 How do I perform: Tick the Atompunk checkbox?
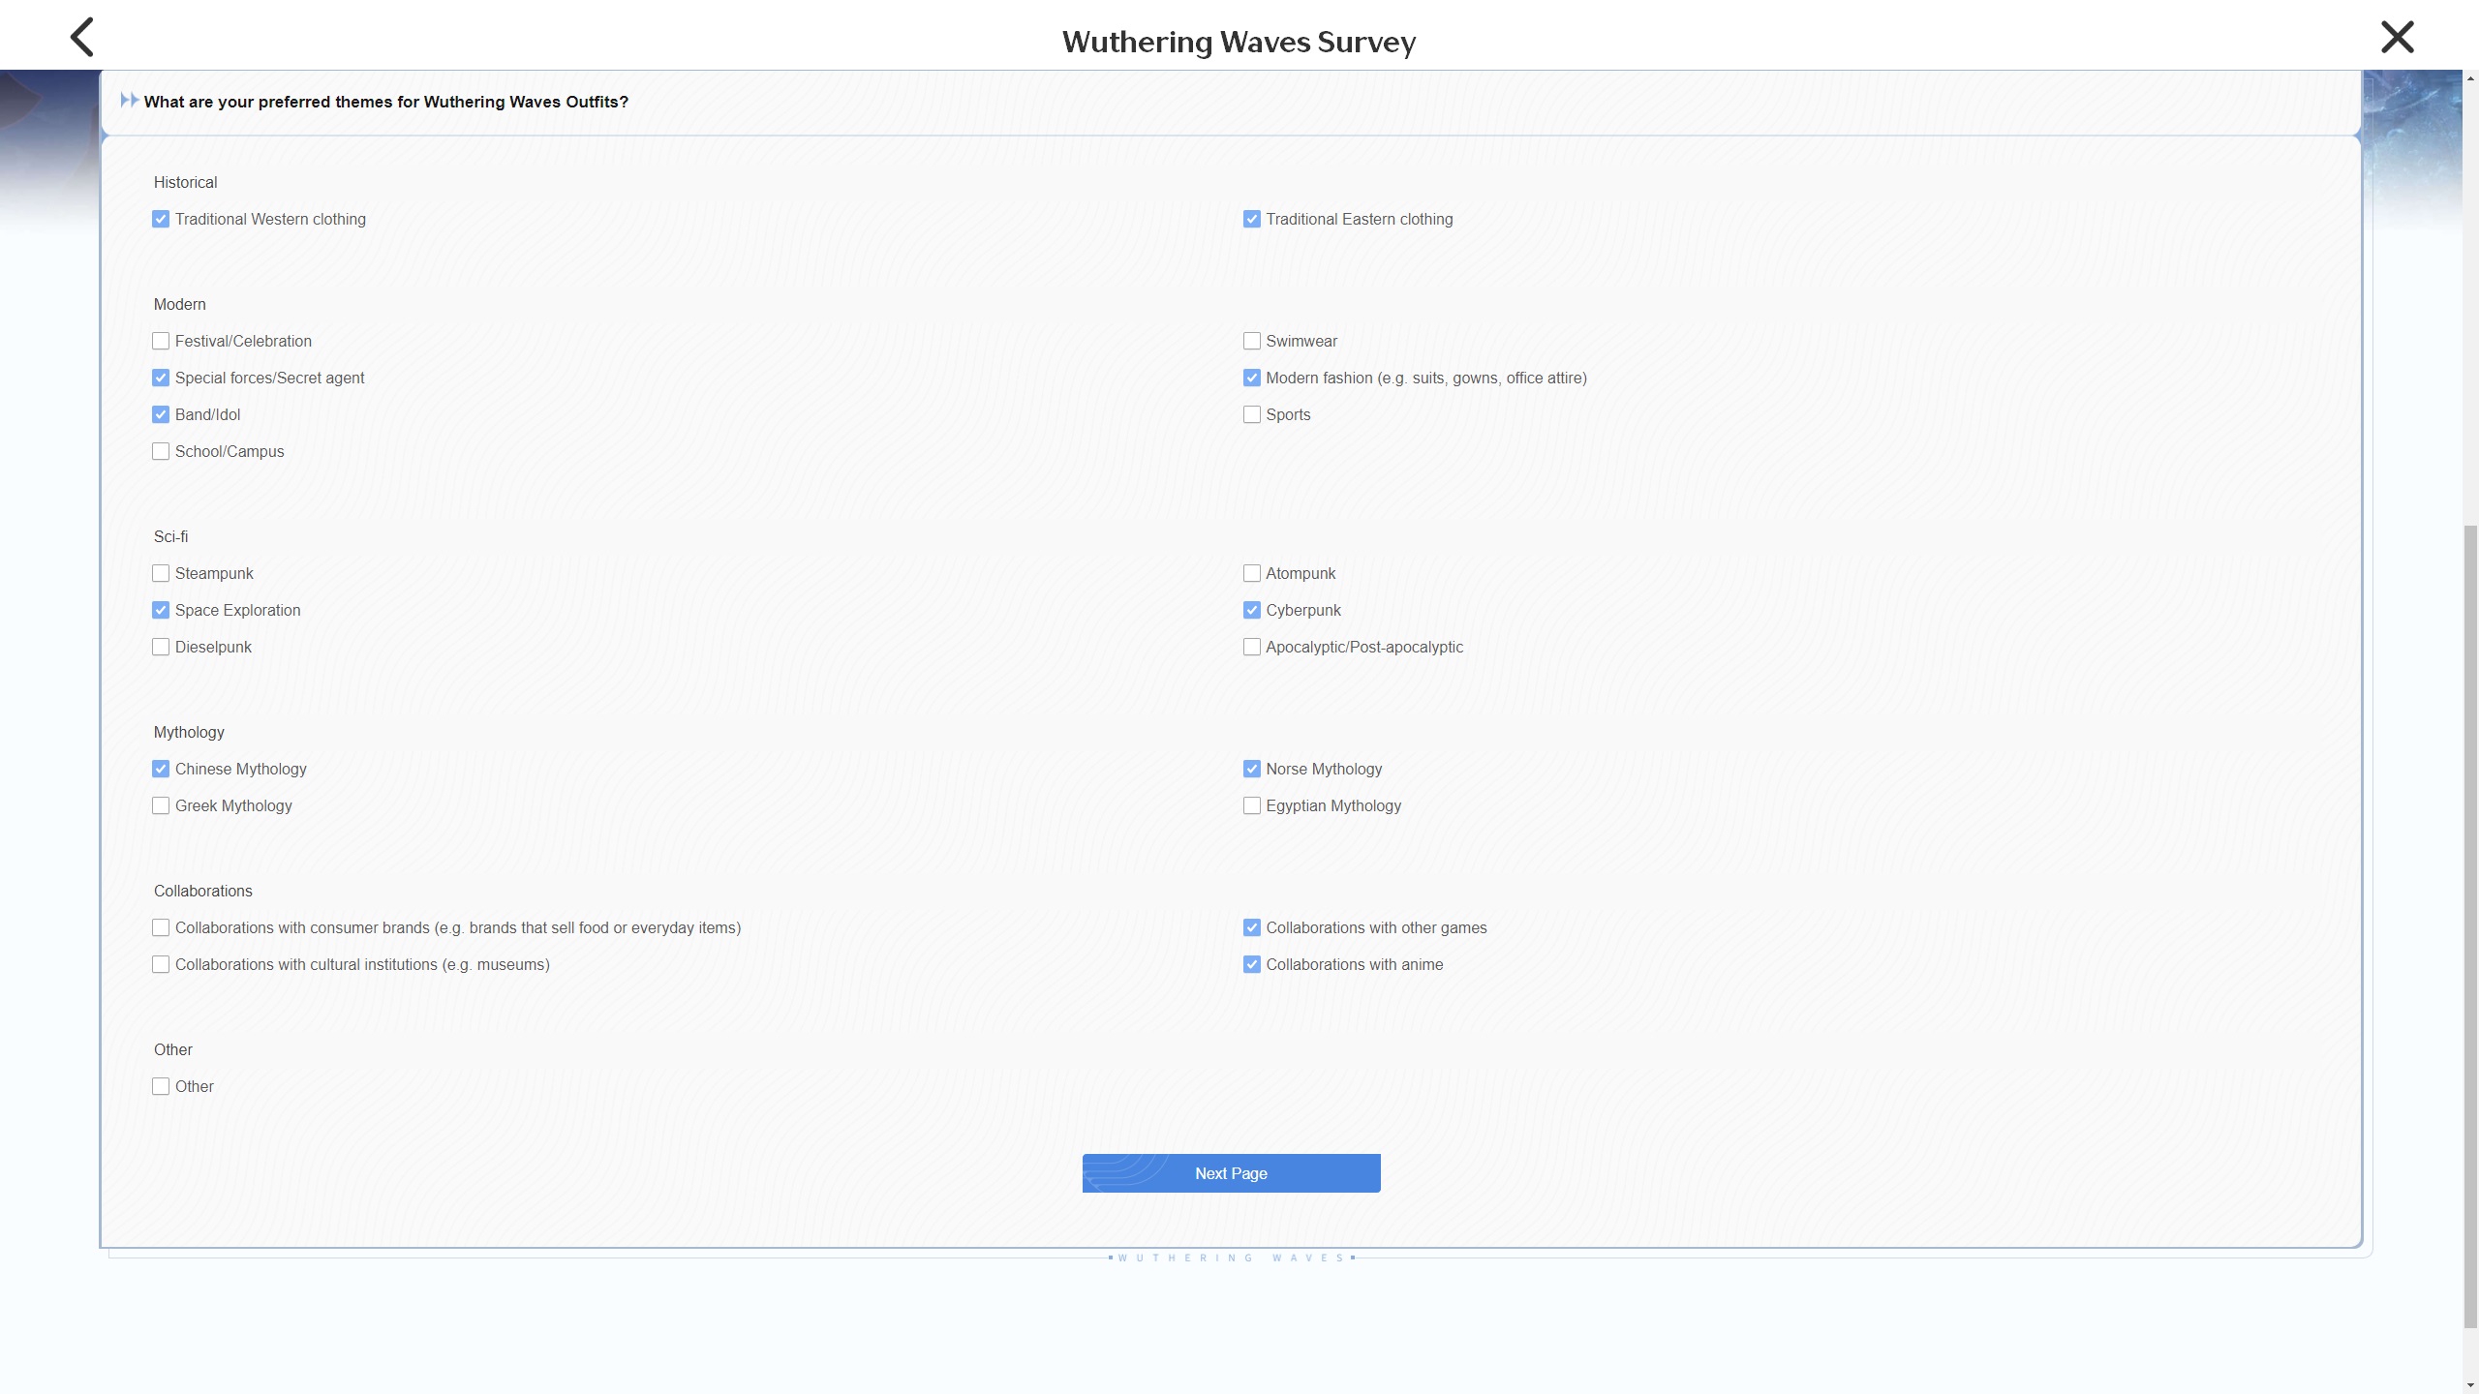pyautogui.click(x=1252, y=574)
